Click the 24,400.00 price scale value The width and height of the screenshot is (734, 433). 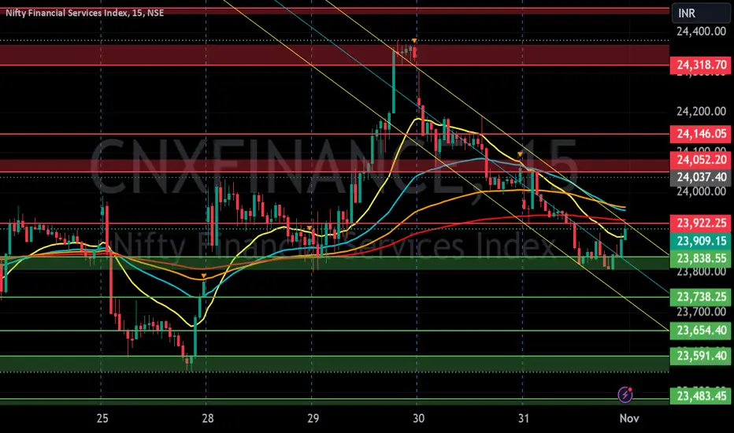point(701,31)
